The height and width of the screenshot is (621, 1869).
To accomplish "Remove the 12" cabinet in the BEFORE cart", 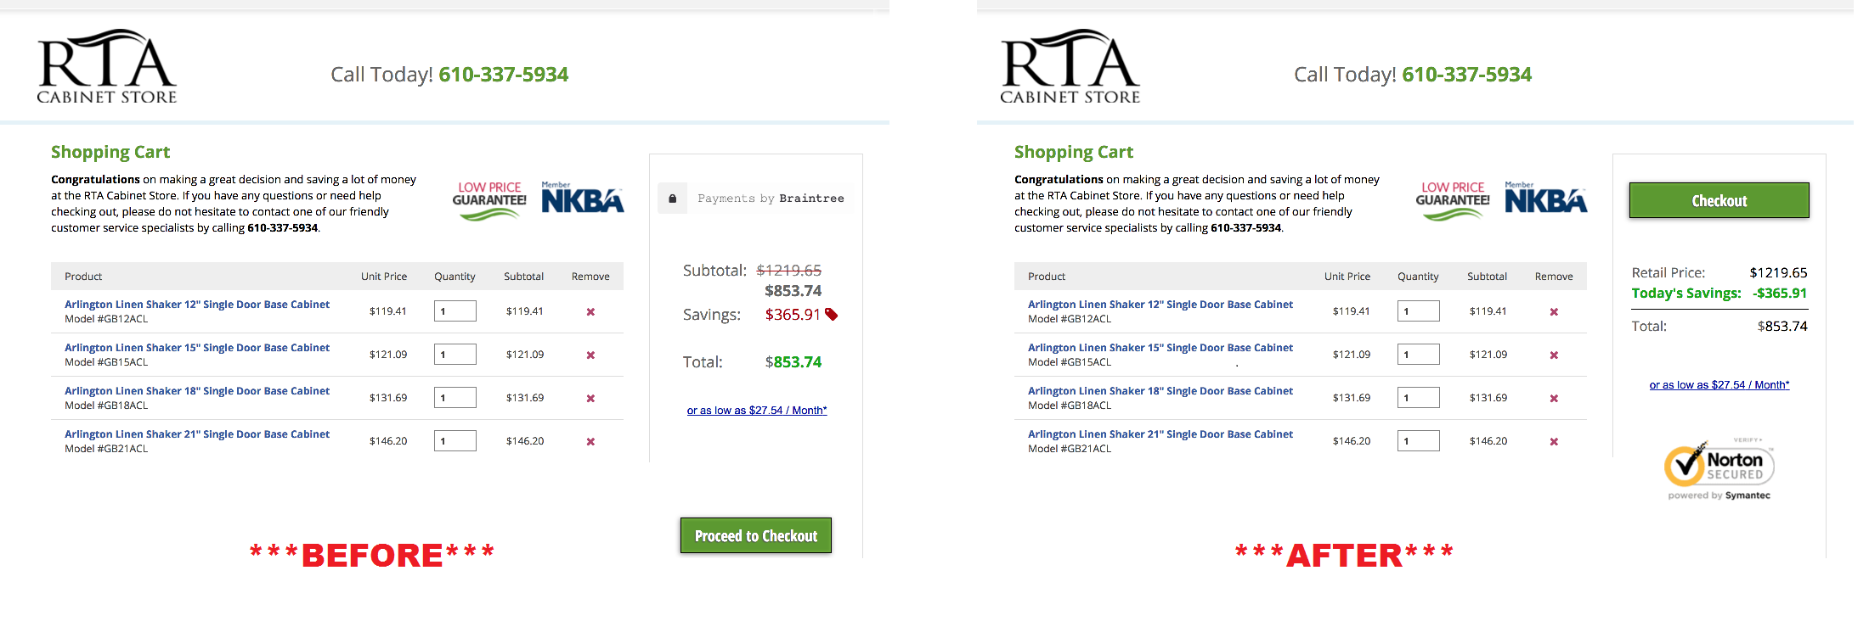I will pyautogui.click(x=590, y=312).
